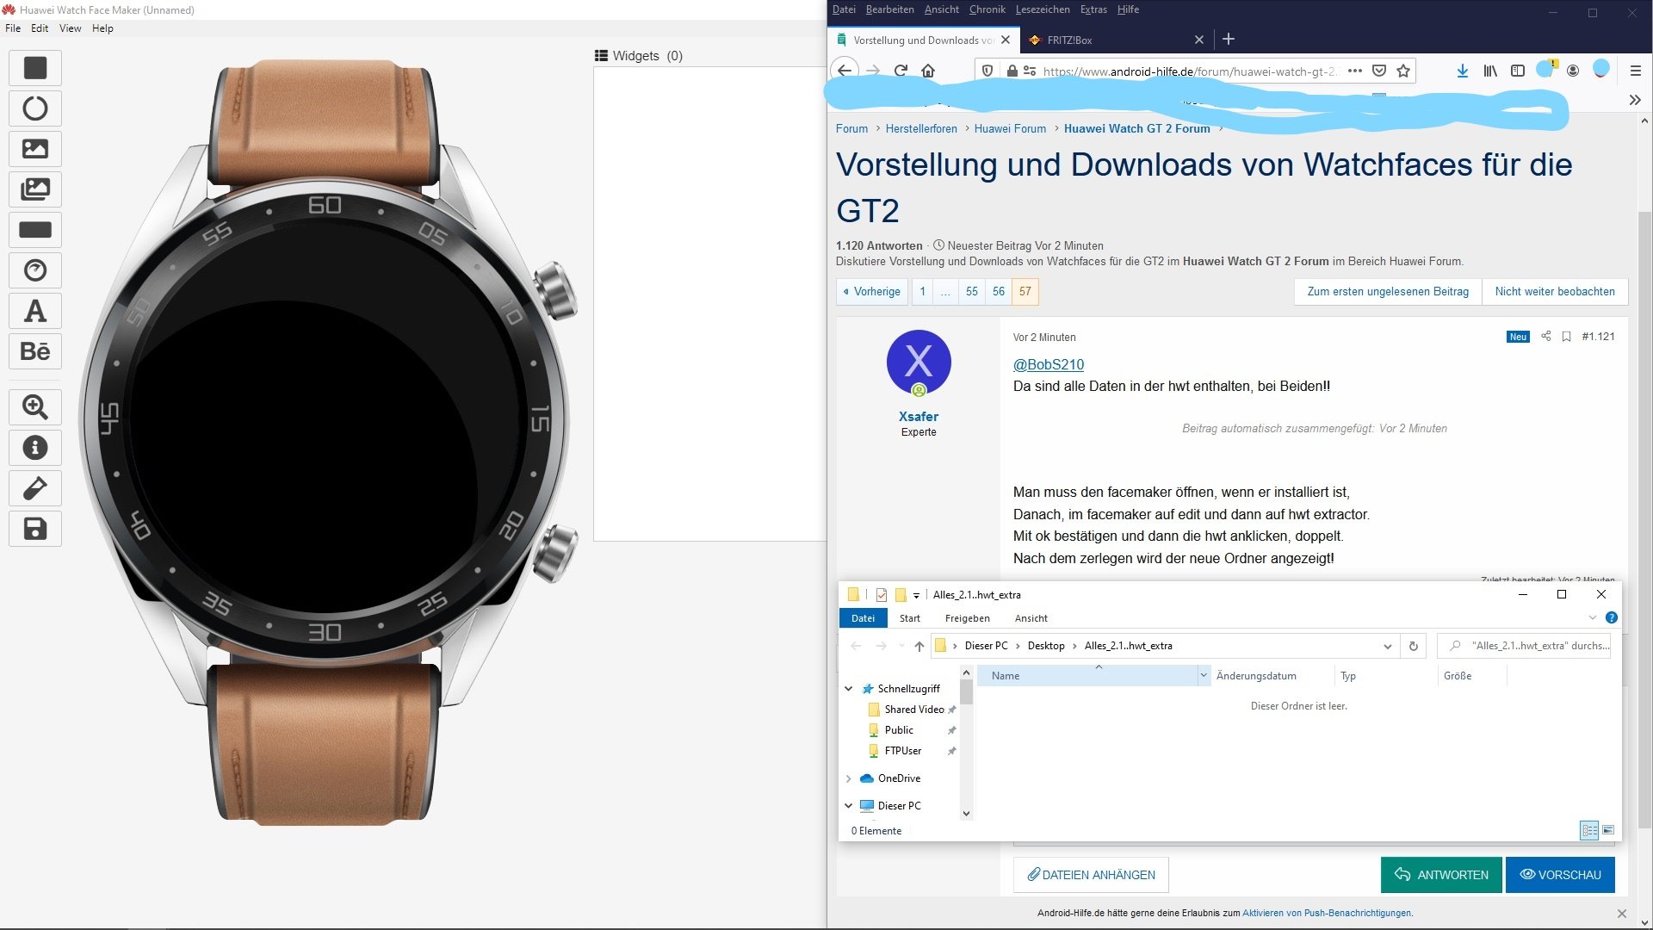Open Explorer help question mark icon
This screenshot has width=1653, height=930.
coord(1612,617)
